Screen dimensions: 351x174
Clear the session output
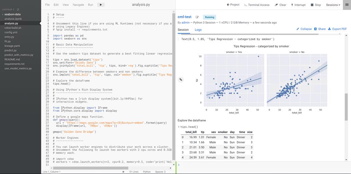pos(281,5)
